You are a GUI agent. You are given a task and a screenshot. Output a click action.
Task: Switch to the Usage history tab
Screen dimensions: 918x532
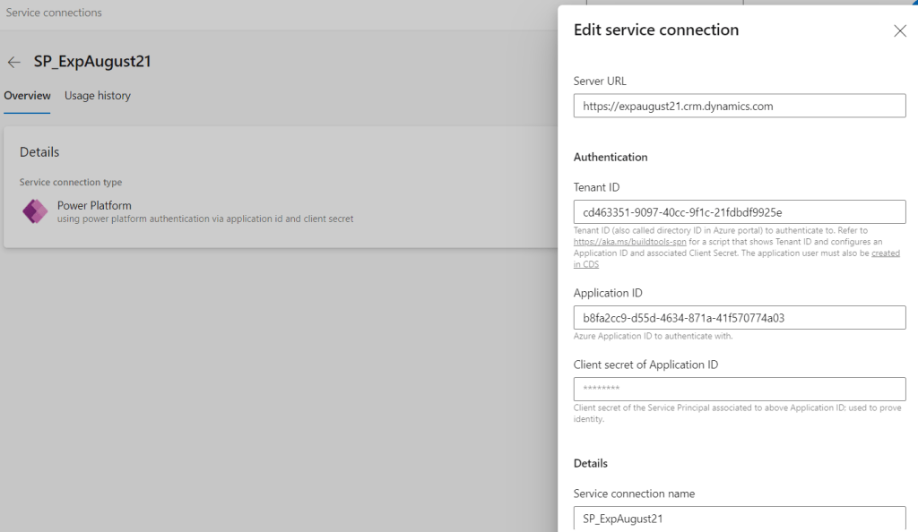97,96
